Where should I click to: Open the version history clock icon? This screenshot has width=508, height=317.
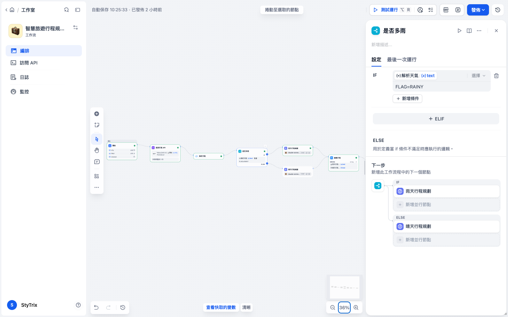(x=498, y=10)
